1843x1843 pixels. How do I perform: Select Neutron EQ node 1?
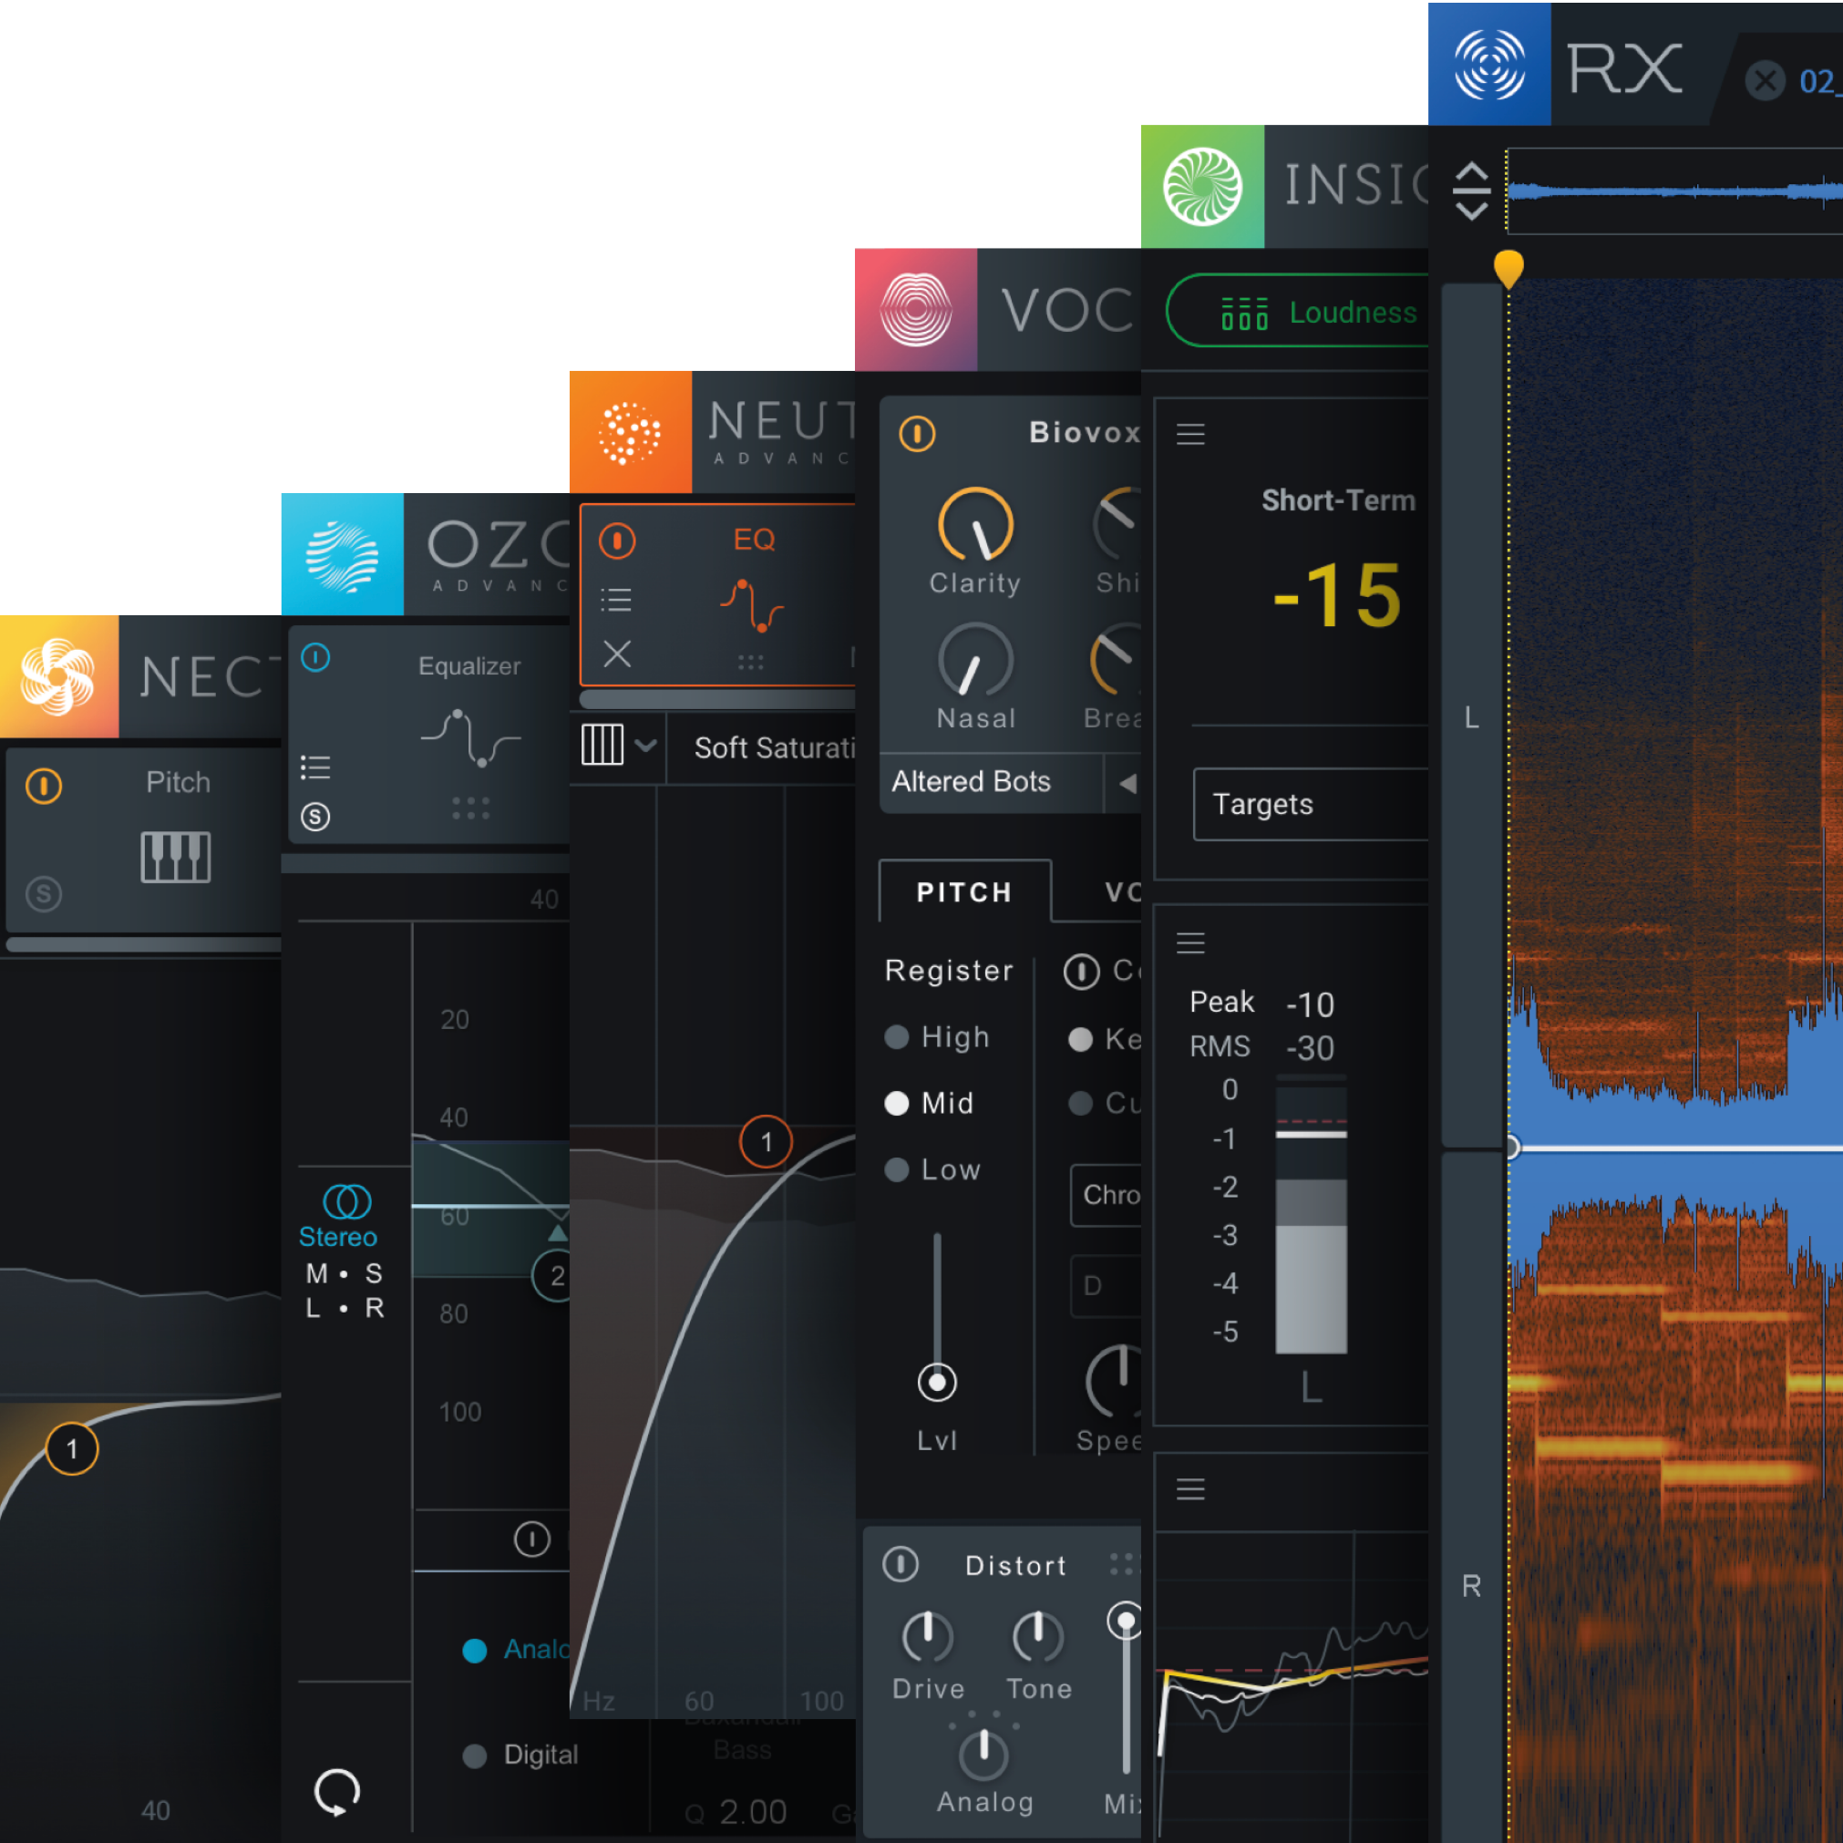[x=766, y=1141]
